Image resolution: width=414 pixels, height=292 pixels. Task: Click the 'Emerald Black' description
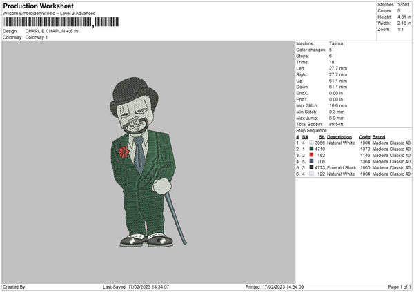(342, 167)
